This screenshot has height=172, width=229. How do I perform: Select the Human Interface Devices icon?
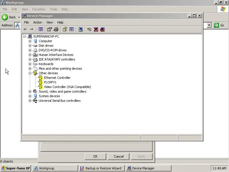tap(35, 55)
